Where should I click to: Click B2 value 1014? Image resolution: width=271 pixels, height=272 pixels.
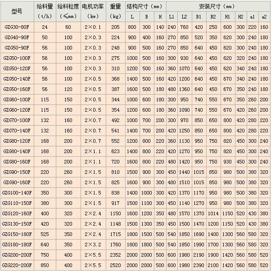pos(213,213)
